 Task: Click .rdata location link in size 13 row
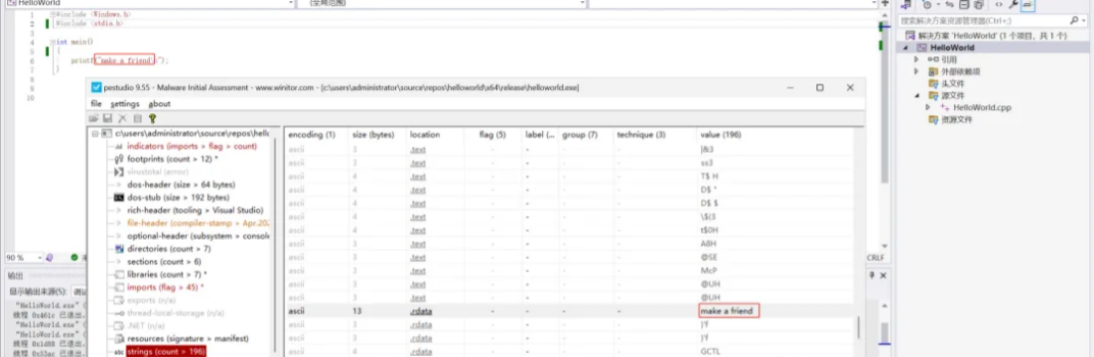[x=421, y=311]
